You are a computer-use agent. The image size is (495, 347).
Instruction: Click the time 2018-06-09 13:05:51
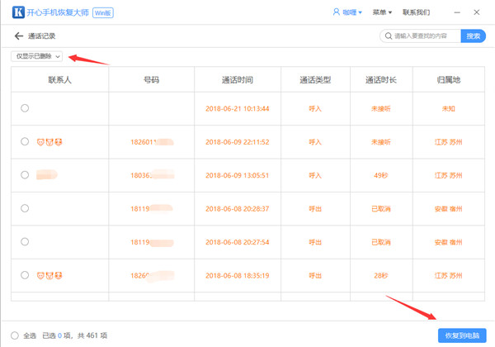coord(238,175)
